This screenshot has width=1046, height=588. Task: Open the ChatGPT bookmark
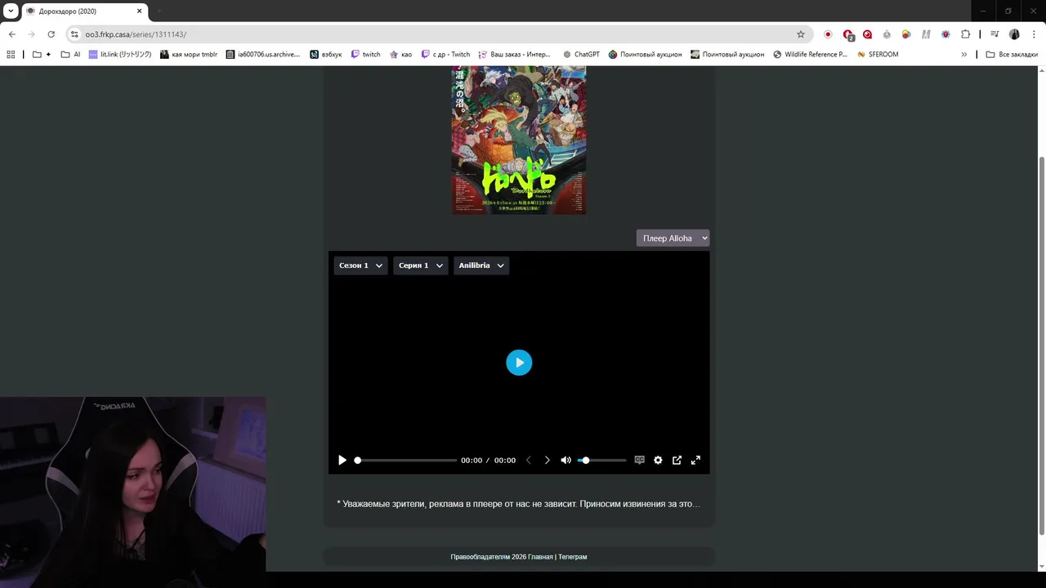tap(581, 55)
